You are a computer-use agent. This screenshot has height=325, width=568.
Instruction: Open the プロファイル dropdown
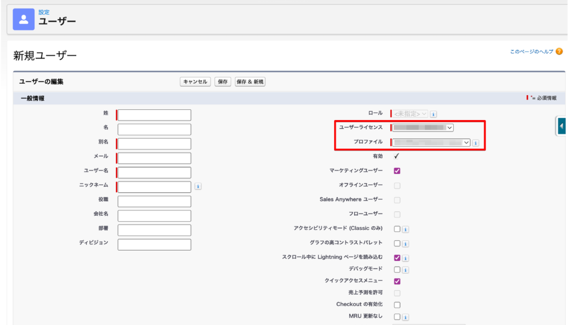click(x=431, y=143)
